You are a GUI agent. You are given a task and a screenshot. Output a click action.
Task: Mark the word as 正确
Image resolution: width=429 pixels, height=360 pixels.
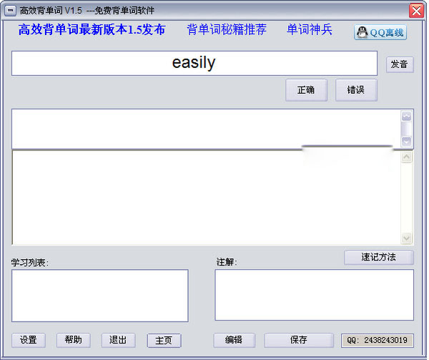pos(306,90)
